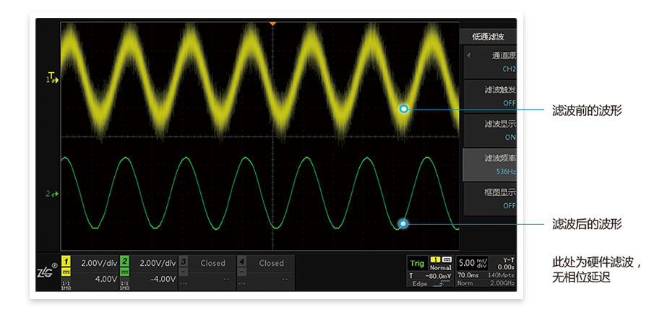Click record time 70.0ms
The width and height of the screenshot is (659, 317).
[468, 275]
